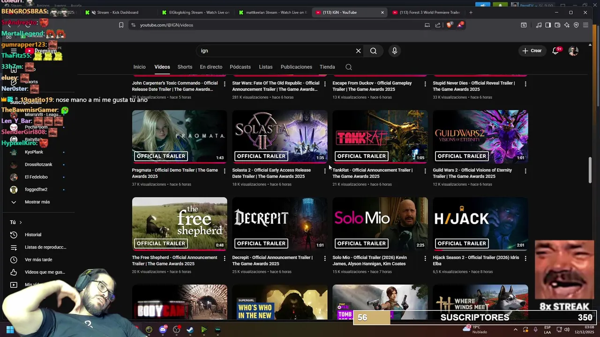Click the Windows Start button
Viewport: 600px width, 337px height.
click(10, 330)
